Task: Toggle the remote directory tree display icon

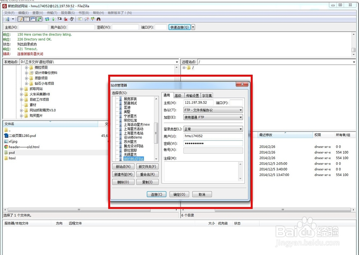Action: tap(33, 19)
